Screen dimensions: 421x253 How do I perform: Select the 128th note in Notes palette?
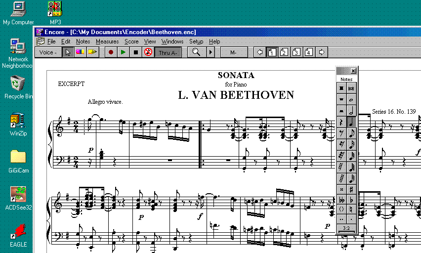pos(351,178)
